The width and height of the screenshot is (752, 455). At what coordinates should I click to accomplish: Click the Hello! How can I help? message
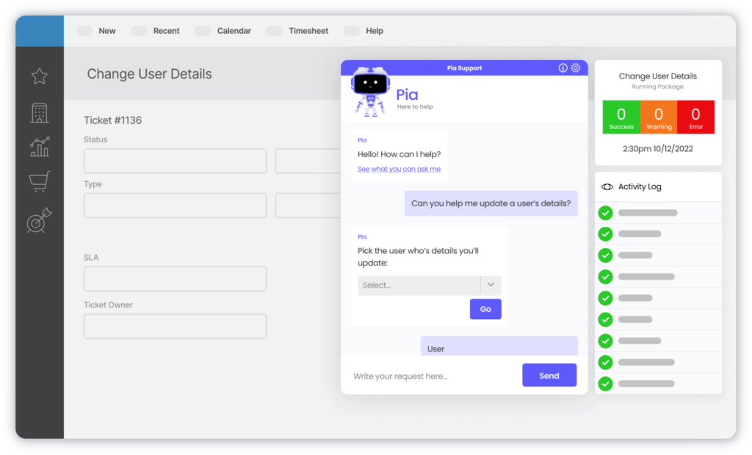tap(399, 154)
